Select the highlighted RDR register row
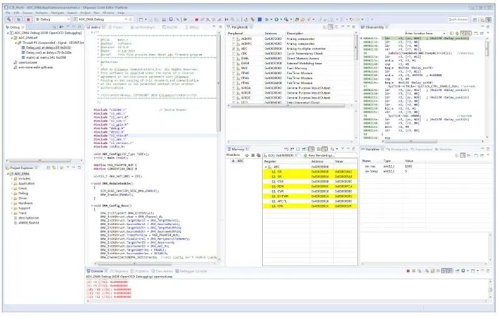The image size is (498, 316). pos(310,186)
